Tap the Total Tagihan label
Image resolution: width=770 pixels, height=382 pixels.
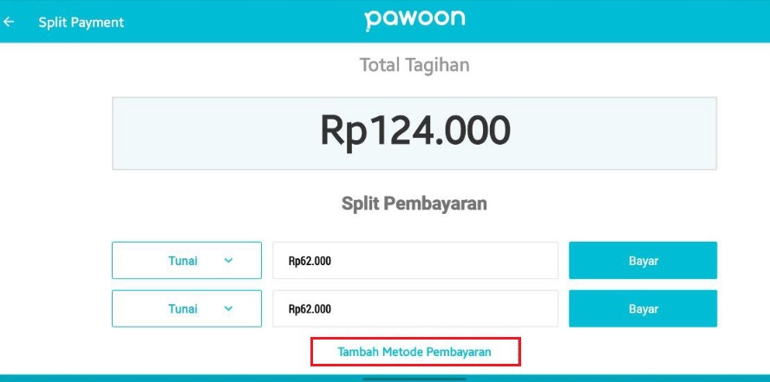click(x=414, y=65)
